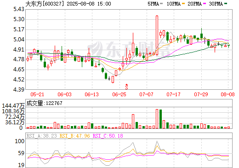The image size is (239, 168).
Task: Select the tall green volume bar
Action: click(x=160, y=119)
